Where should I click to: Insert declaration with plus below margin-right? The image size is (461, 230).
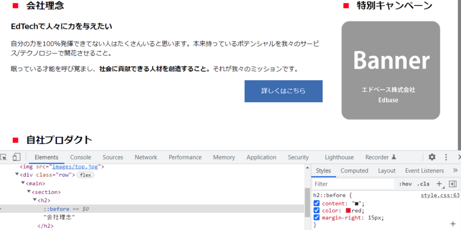453,224
